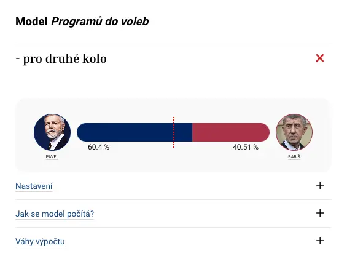The image size is (347, 264).
Task: Click the boundary between blue and red bar
Action: [x=192, y=132]
